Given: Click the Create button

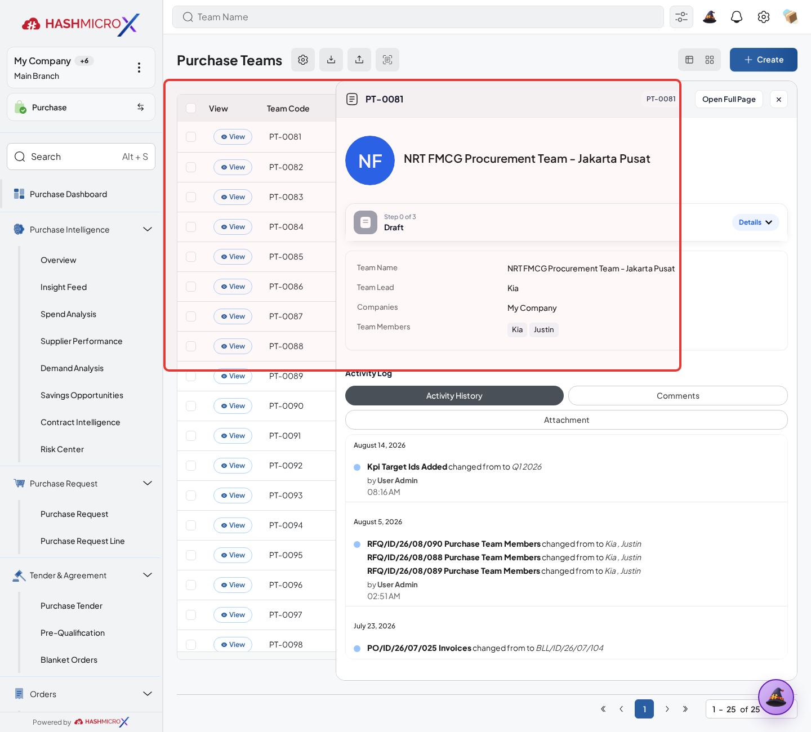Looking at the screenshot, I should coord(764,60).
